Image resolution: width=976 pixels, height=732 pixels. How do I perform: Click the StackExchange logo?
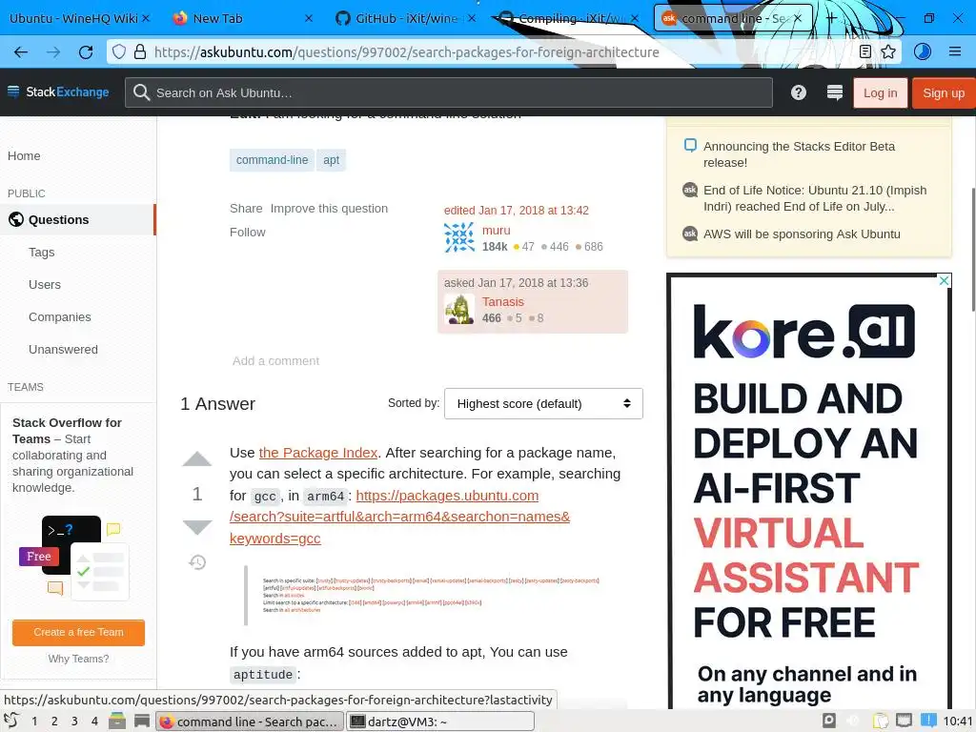pyautogui.click(x=58, y=92)
